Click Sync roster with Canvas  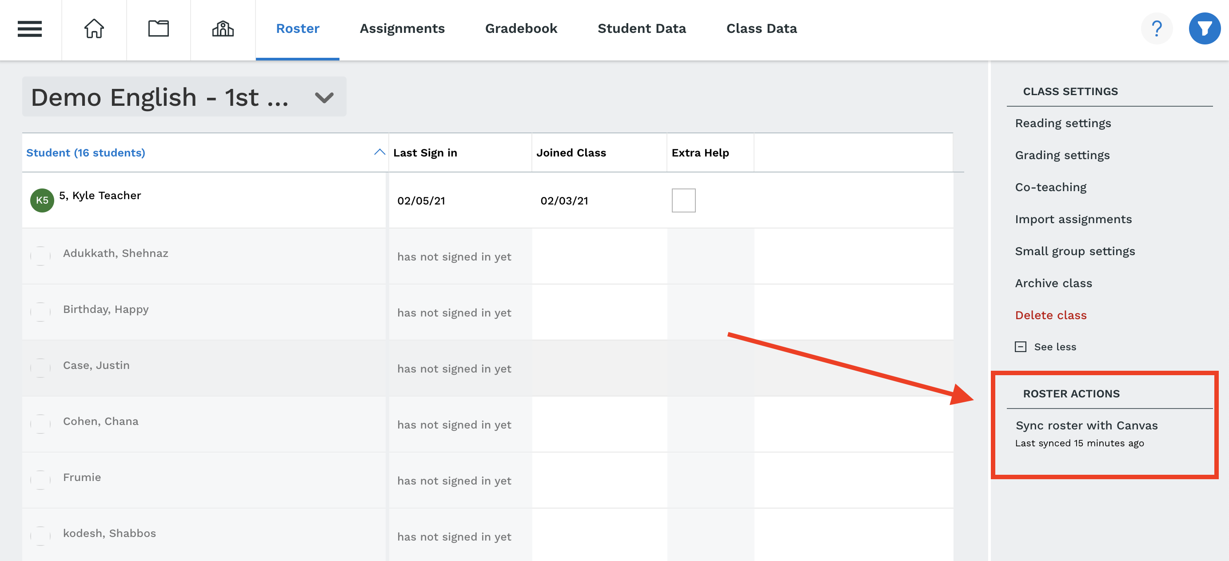click(1086, 425)
